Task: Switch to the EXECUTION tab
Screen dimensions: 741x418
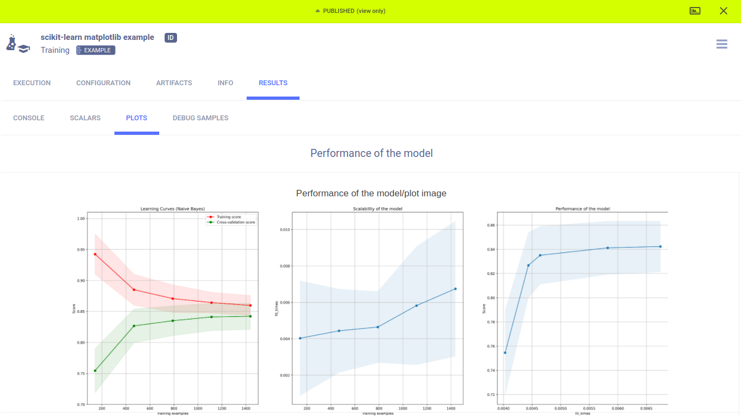Action: pos(32,83)
